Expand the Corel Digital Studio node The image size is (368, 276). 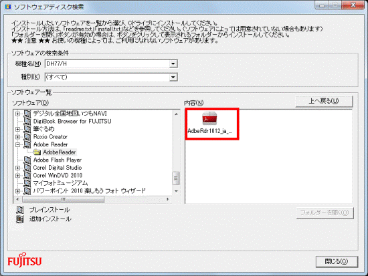[17, 168]
